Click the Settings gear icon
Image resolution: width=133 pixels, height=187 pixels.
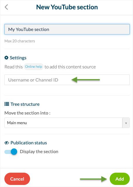[x=6, y=58]
